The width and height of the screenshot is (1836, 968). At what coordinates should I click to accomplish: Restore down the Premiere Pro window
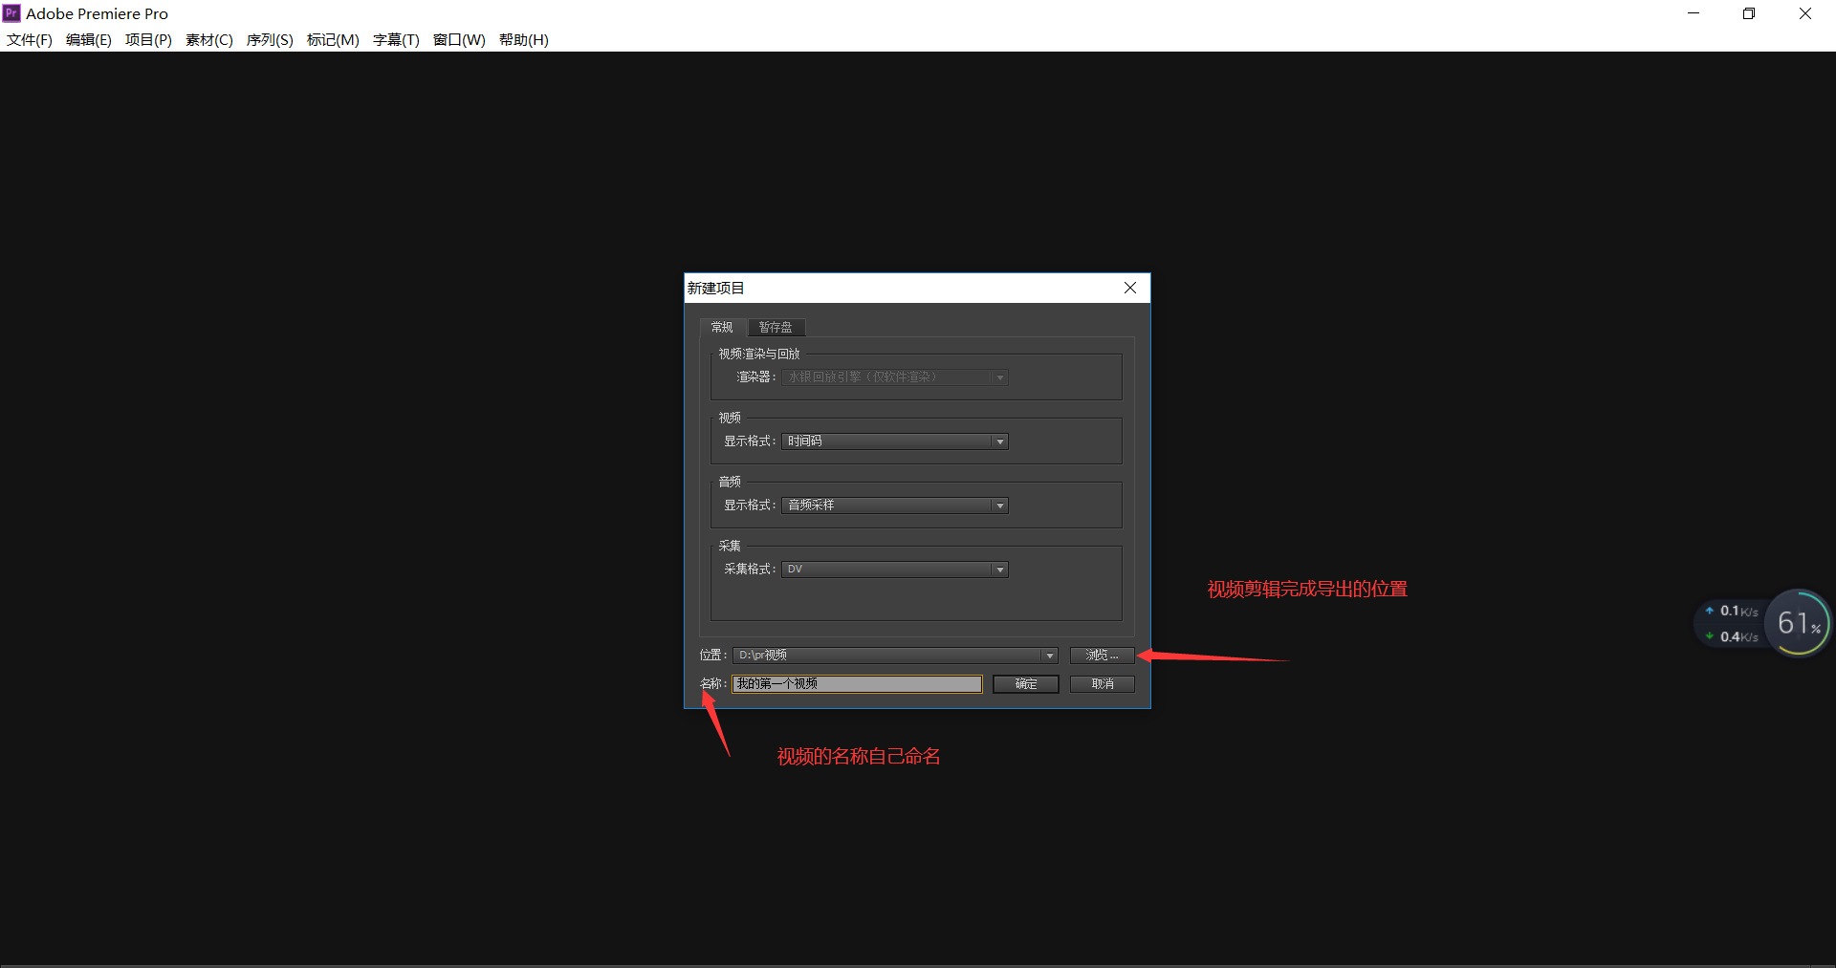[1749, 13]
